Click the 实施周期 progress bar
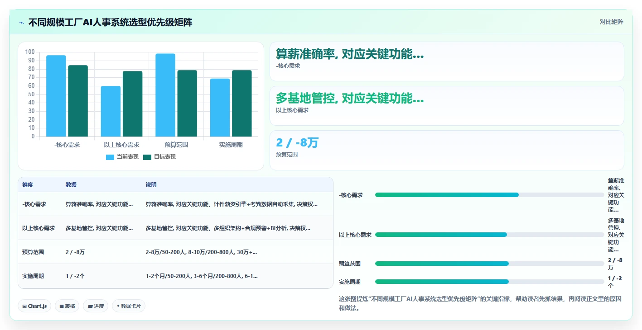The width and height of the screenshot is (642, 330). (x=490, y=282)
